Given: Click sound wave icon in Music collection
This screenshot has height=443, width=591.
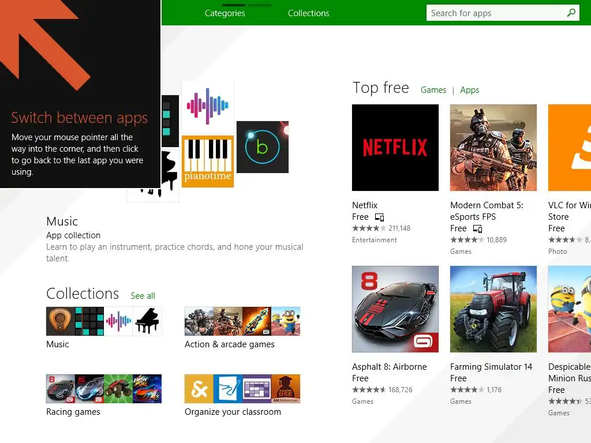Looking at the screenshot, I should pyautogui.click(x=118, y=321).
